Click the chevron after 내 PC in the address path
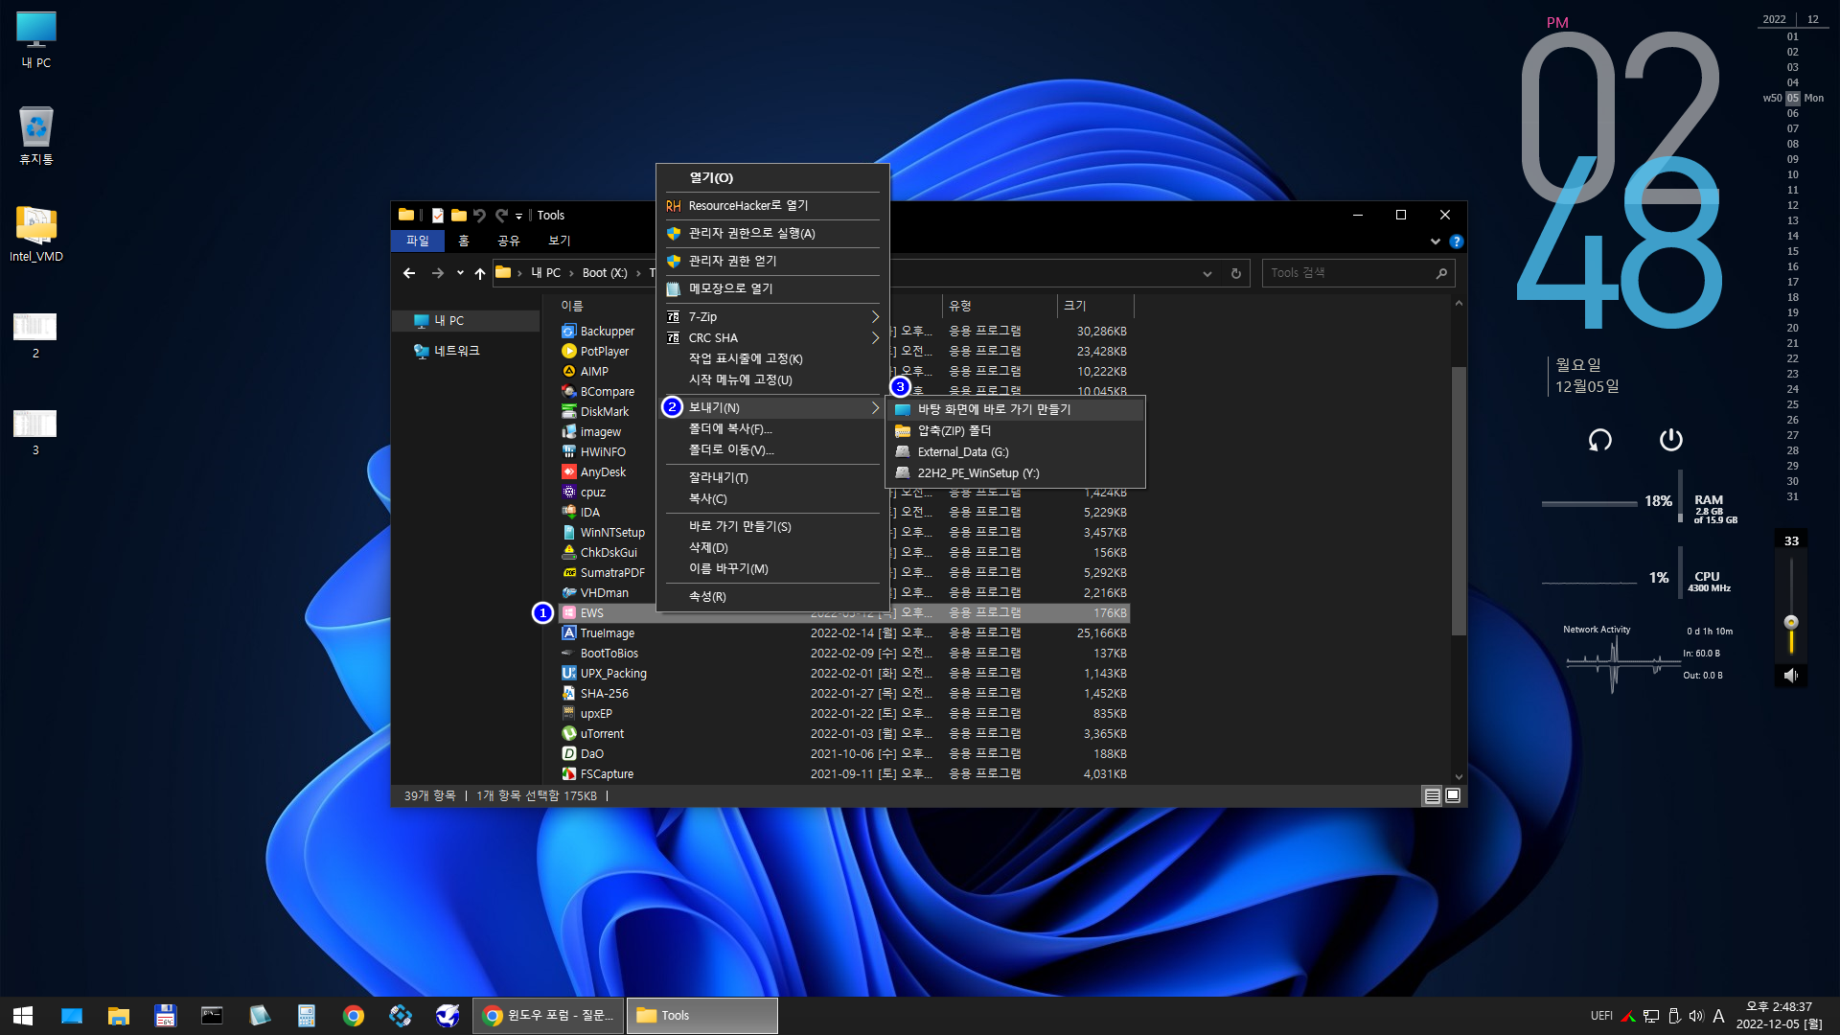 coord(571,274)
